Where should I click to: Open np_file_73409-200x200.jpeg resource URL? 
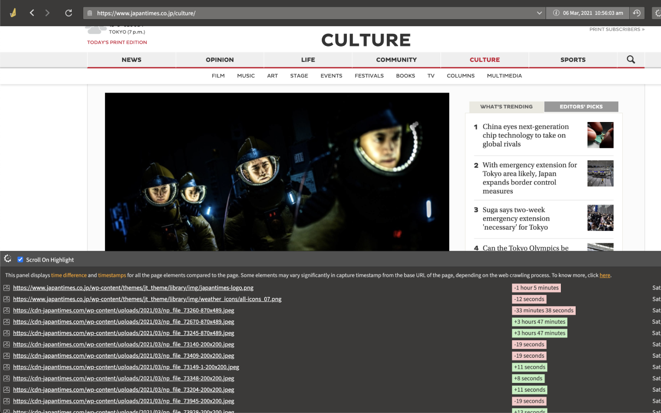tap(124, 356)
